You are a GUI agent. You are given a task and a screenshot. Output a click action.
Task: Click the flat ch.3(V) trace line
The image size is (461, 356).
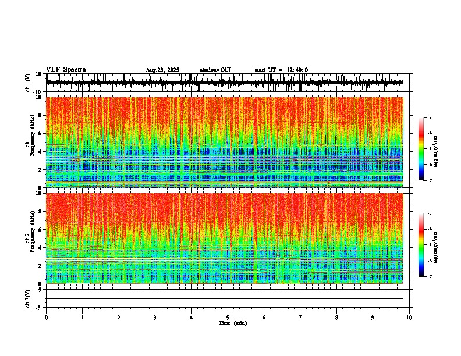[x=225, y=298]
